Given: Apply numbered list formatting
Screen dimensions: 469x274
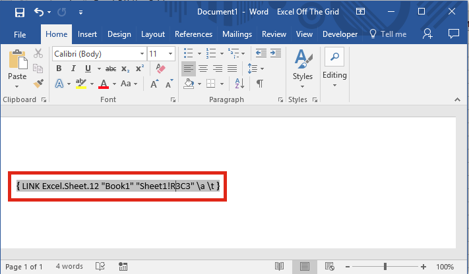Looking at the screenshot, I should click(x=211, y=53).
